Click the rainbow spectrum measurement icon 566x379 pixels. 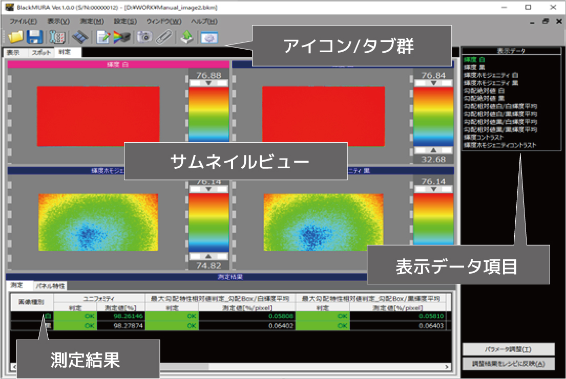pyautogui.click(x=122, y=37)
